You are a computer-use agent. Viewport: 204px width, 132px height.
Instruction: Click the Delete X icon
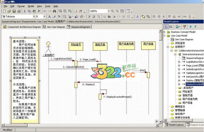[x=39, y=11]
